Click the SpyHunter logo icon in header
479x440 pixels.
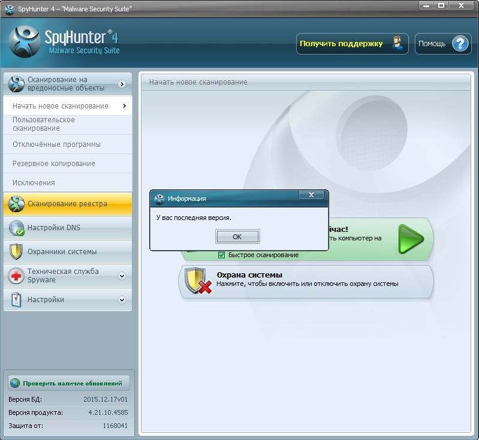[x=24, y=41]
